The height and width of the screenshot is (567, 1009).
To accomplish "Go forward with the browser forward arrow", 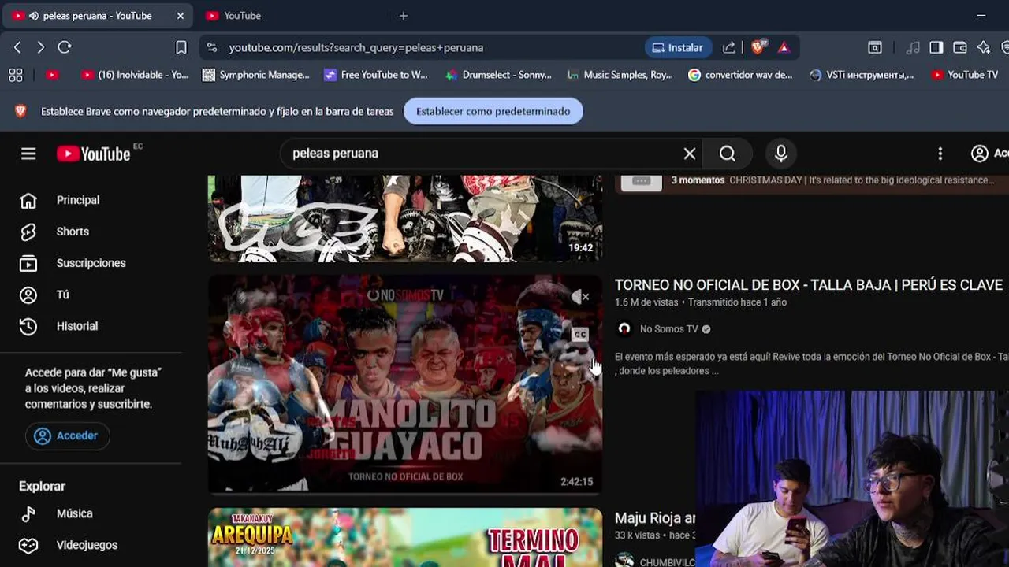I will [41, 47].
